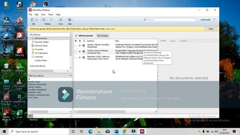This screenshot has width=240, height=135.
Task: Switch to the Contents tab
Action: (183, 41)
